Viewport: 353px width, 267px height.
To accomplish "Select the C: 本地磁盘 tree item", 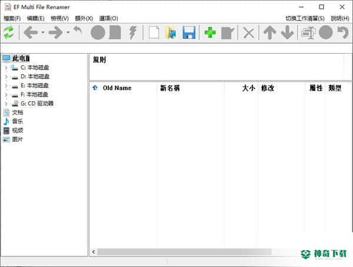I will [x=35, y=67].
